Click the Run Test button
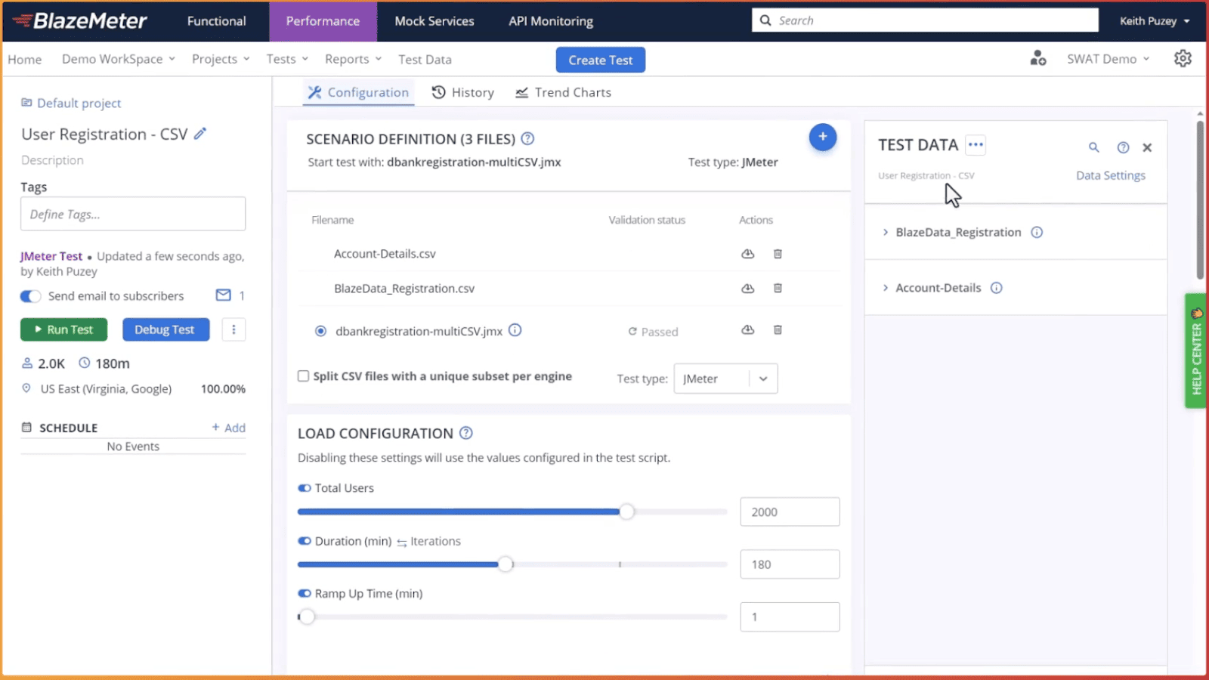Screen dimensions: 1209x680 (63, 329)
